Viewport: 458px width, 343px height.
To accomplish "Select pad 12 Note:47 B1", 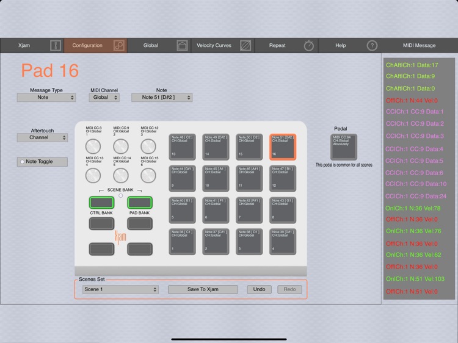I will 283,178.
